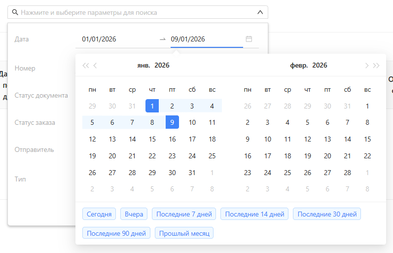
Task: Go to next month arrow
Action: 366,66
